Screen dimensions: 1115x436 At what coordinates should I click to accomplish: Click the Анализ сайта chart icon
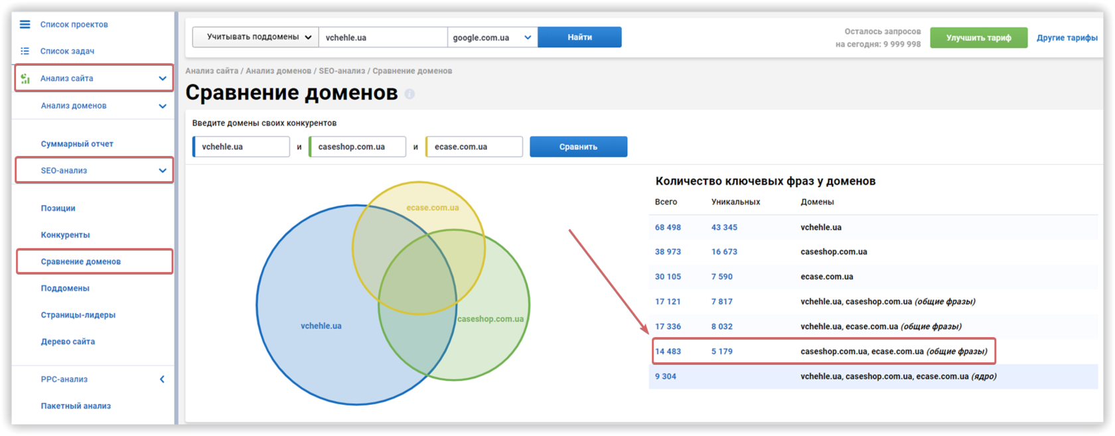[25, 78]
